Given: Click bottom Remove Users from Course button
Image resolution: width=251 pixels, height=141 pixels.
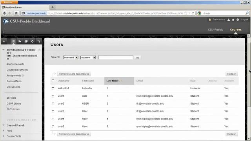Looking at the screenshot, I should coord(74,134).
